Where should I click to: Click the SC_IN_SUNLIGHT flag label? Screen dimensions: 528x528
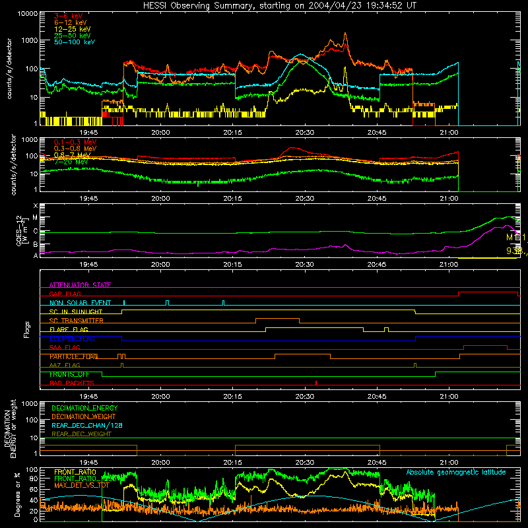76,312
